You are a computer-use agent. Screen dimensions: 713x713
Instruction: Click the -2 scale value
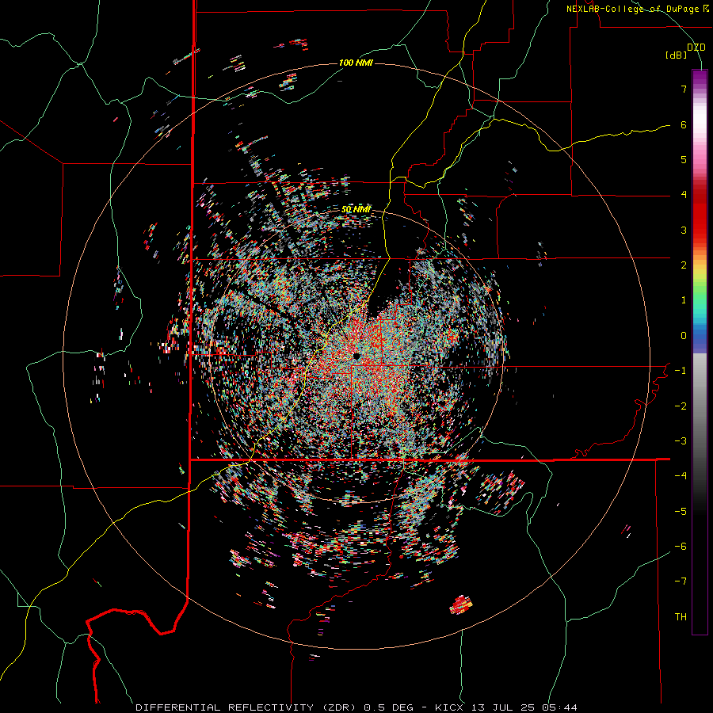681,406
